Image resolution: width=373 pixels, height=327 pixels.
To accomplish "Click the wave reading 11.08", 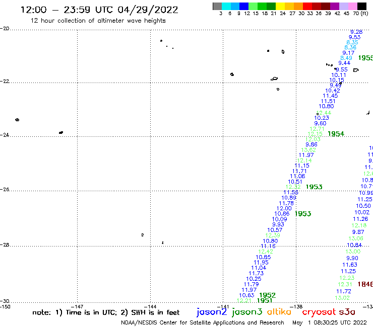I will pyautogui.click(x=297, y=176).
